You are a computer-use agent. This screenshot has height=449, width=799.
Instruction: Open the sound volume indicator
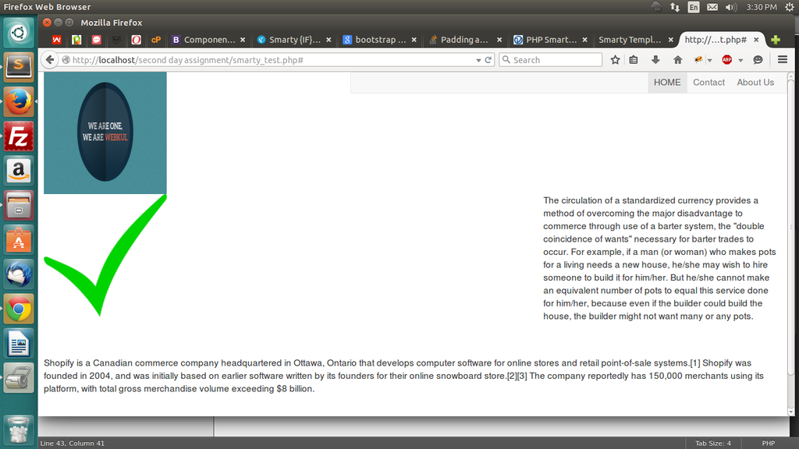coord(731,7)
